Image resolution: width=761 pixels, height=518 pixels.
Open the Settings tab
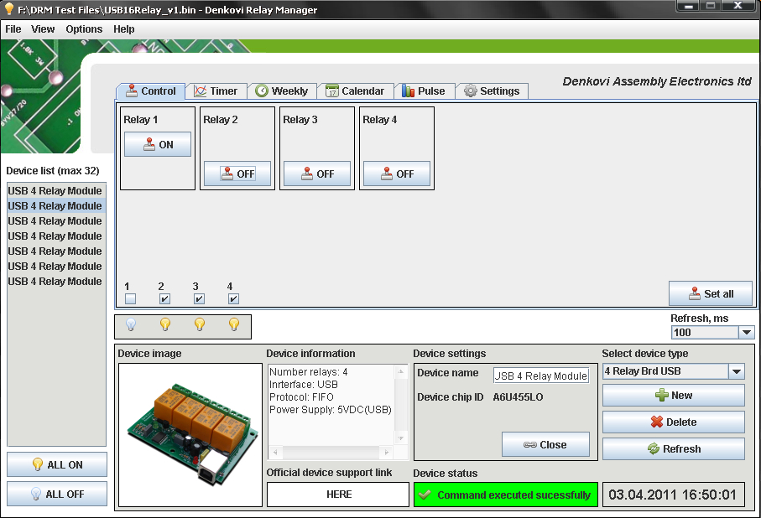pos(492,91)
